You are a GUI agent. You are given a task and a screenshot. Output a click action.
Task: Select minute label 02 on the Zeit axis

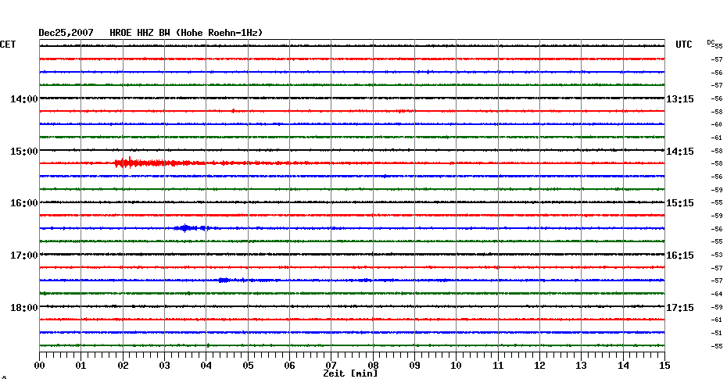[x=123, y=366]
